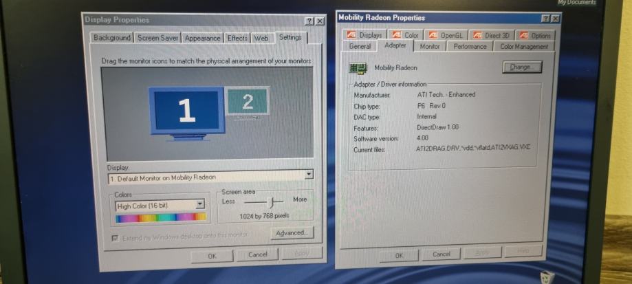Click the Mobility Radeon adapter card icon
This screenshot has height=284, width=632.
pyautogui.click(x=358, y=68)
